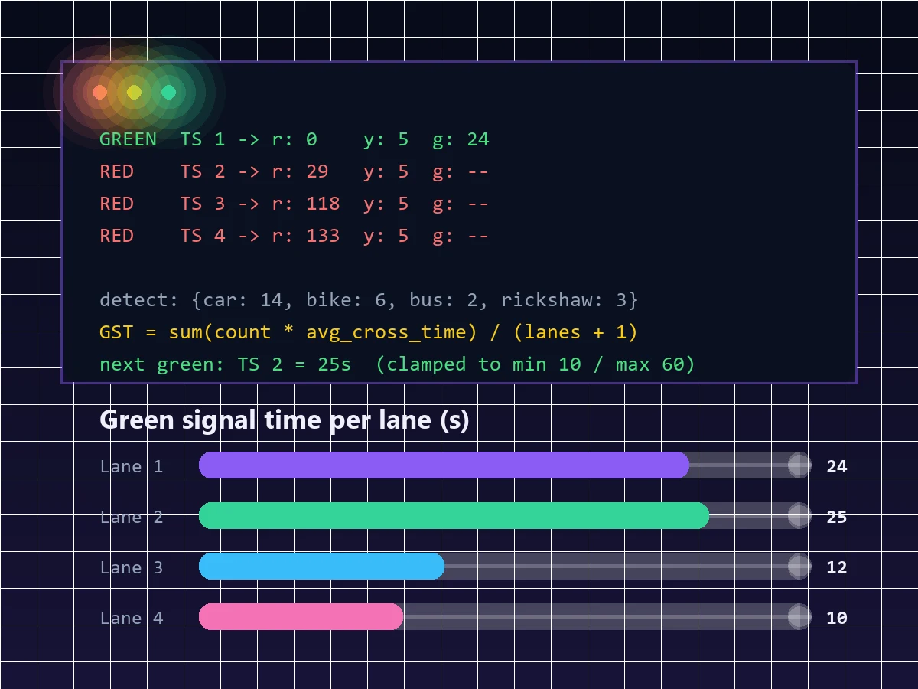Click the yellow traffic light dot
The width and height of the screenshot is (918, 689).
(x=134, y=93)
